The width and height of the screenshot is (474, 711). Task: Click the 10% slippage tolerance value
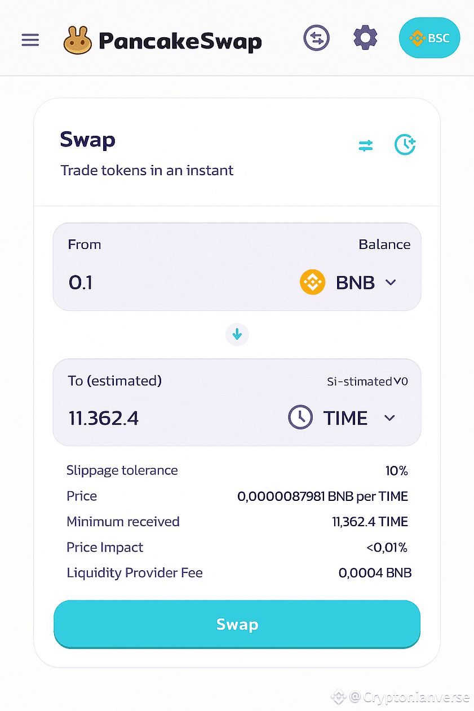pos(396,470)
